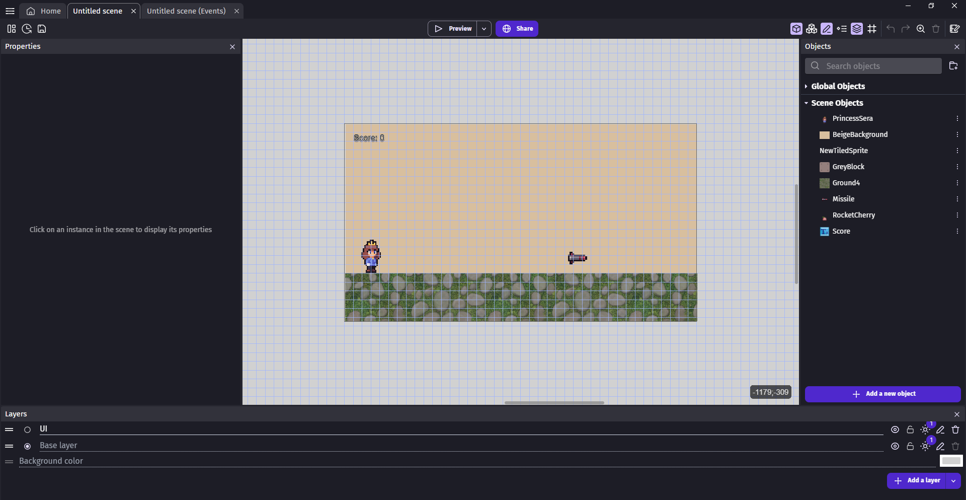This screenshot has width=966, height=500.
Task: Open the hamburger menu at top left
Action: [x=10, y=11]
